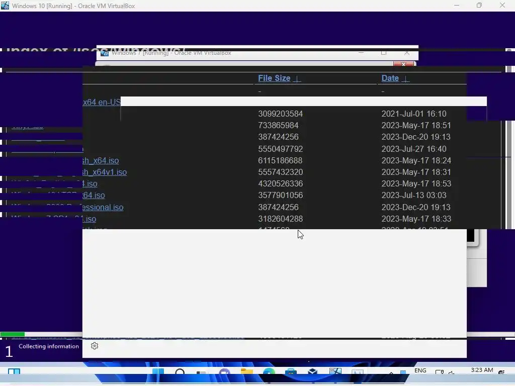
Task: Open the Windows Start menu
Action: pos(158,372)
